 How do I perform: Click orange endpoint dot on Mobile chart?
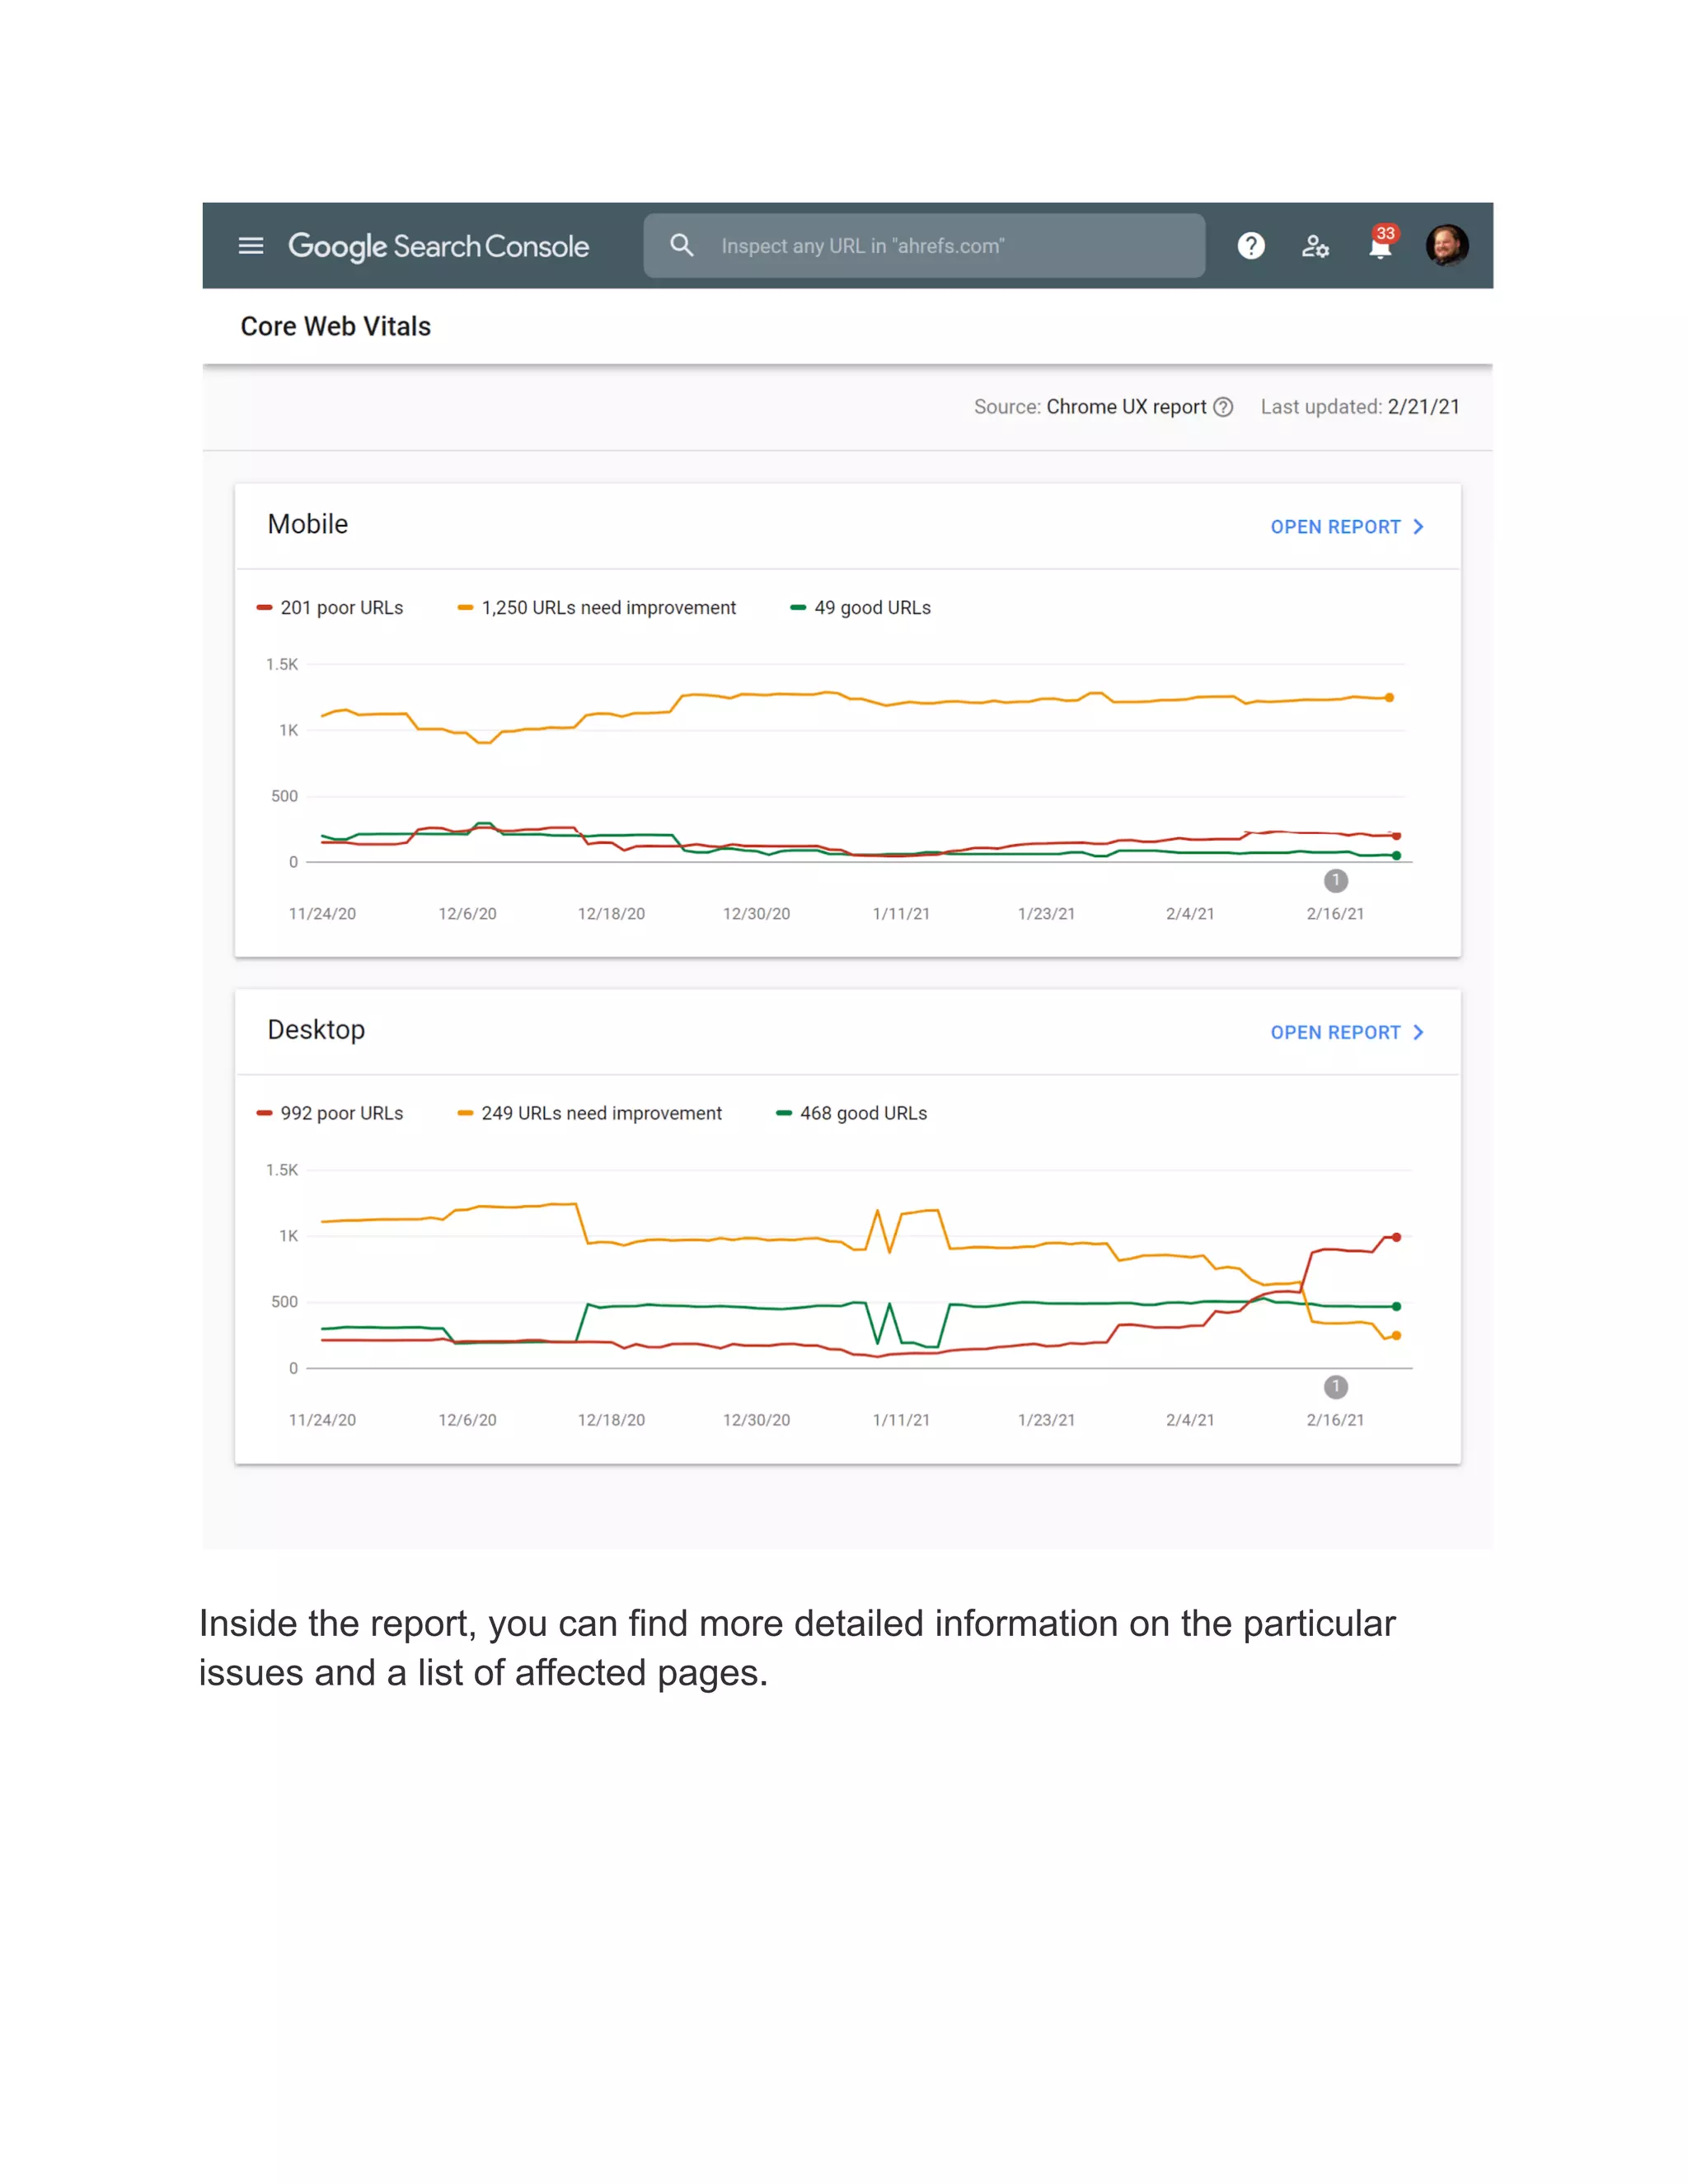[x=1389, y=698]
